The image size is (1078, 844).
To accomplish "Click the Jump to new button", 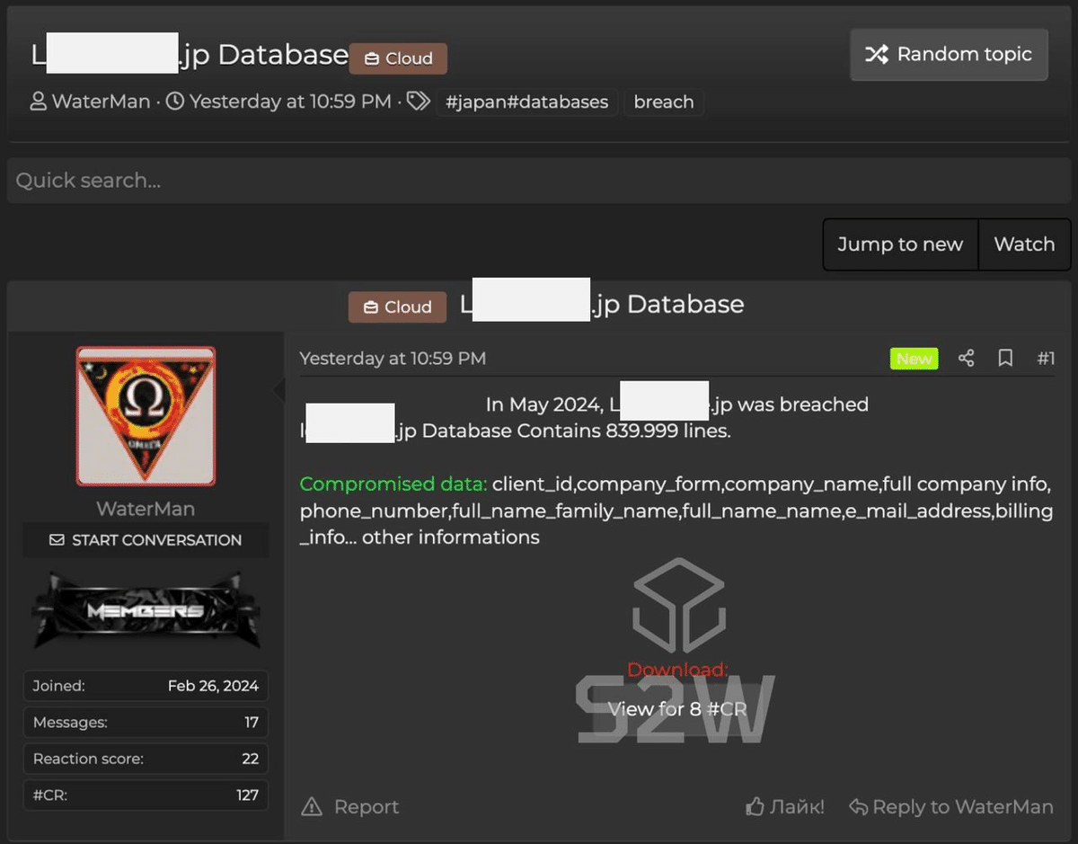I will (899, 244).
